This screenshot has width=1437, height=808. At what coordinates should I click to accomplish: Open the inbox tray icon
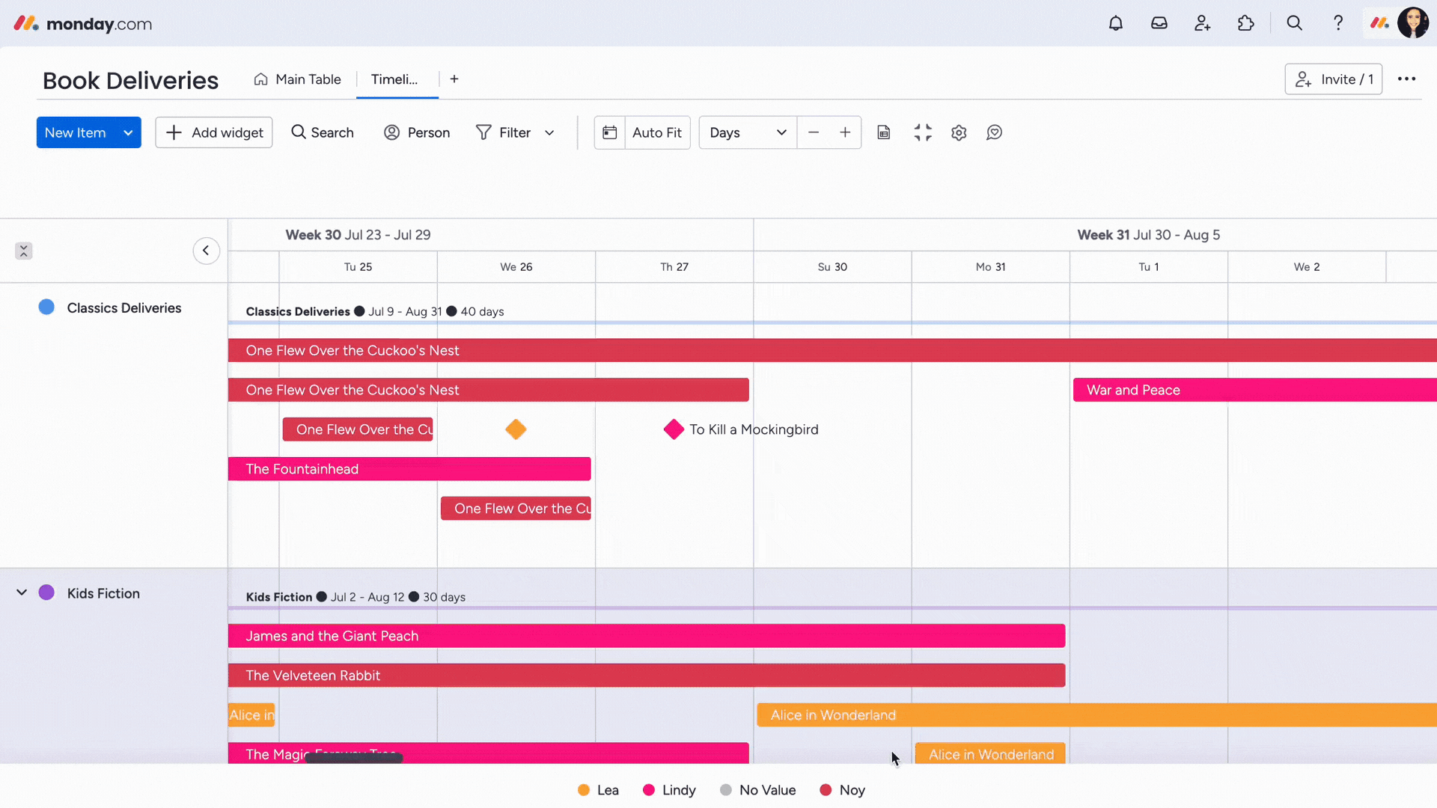click(x=1159, y=23)
